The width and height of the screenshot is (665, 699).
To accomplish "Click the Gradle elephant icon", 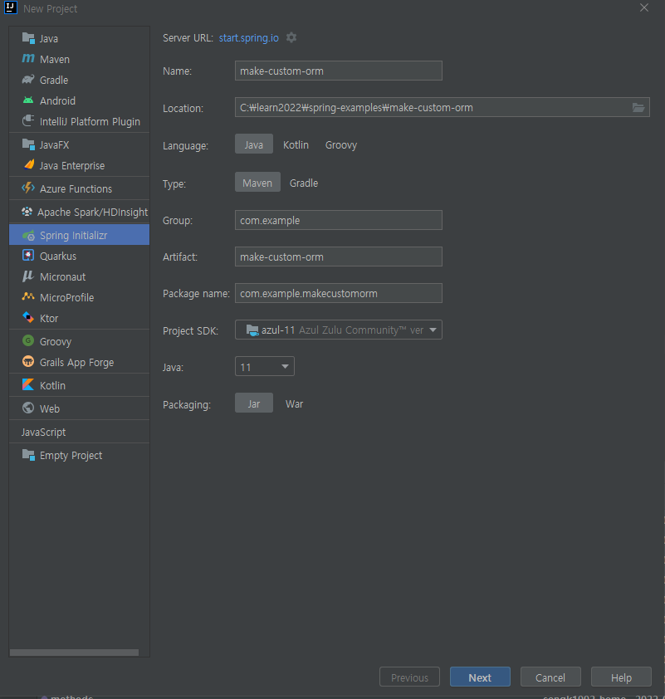I will click(28, 80).
